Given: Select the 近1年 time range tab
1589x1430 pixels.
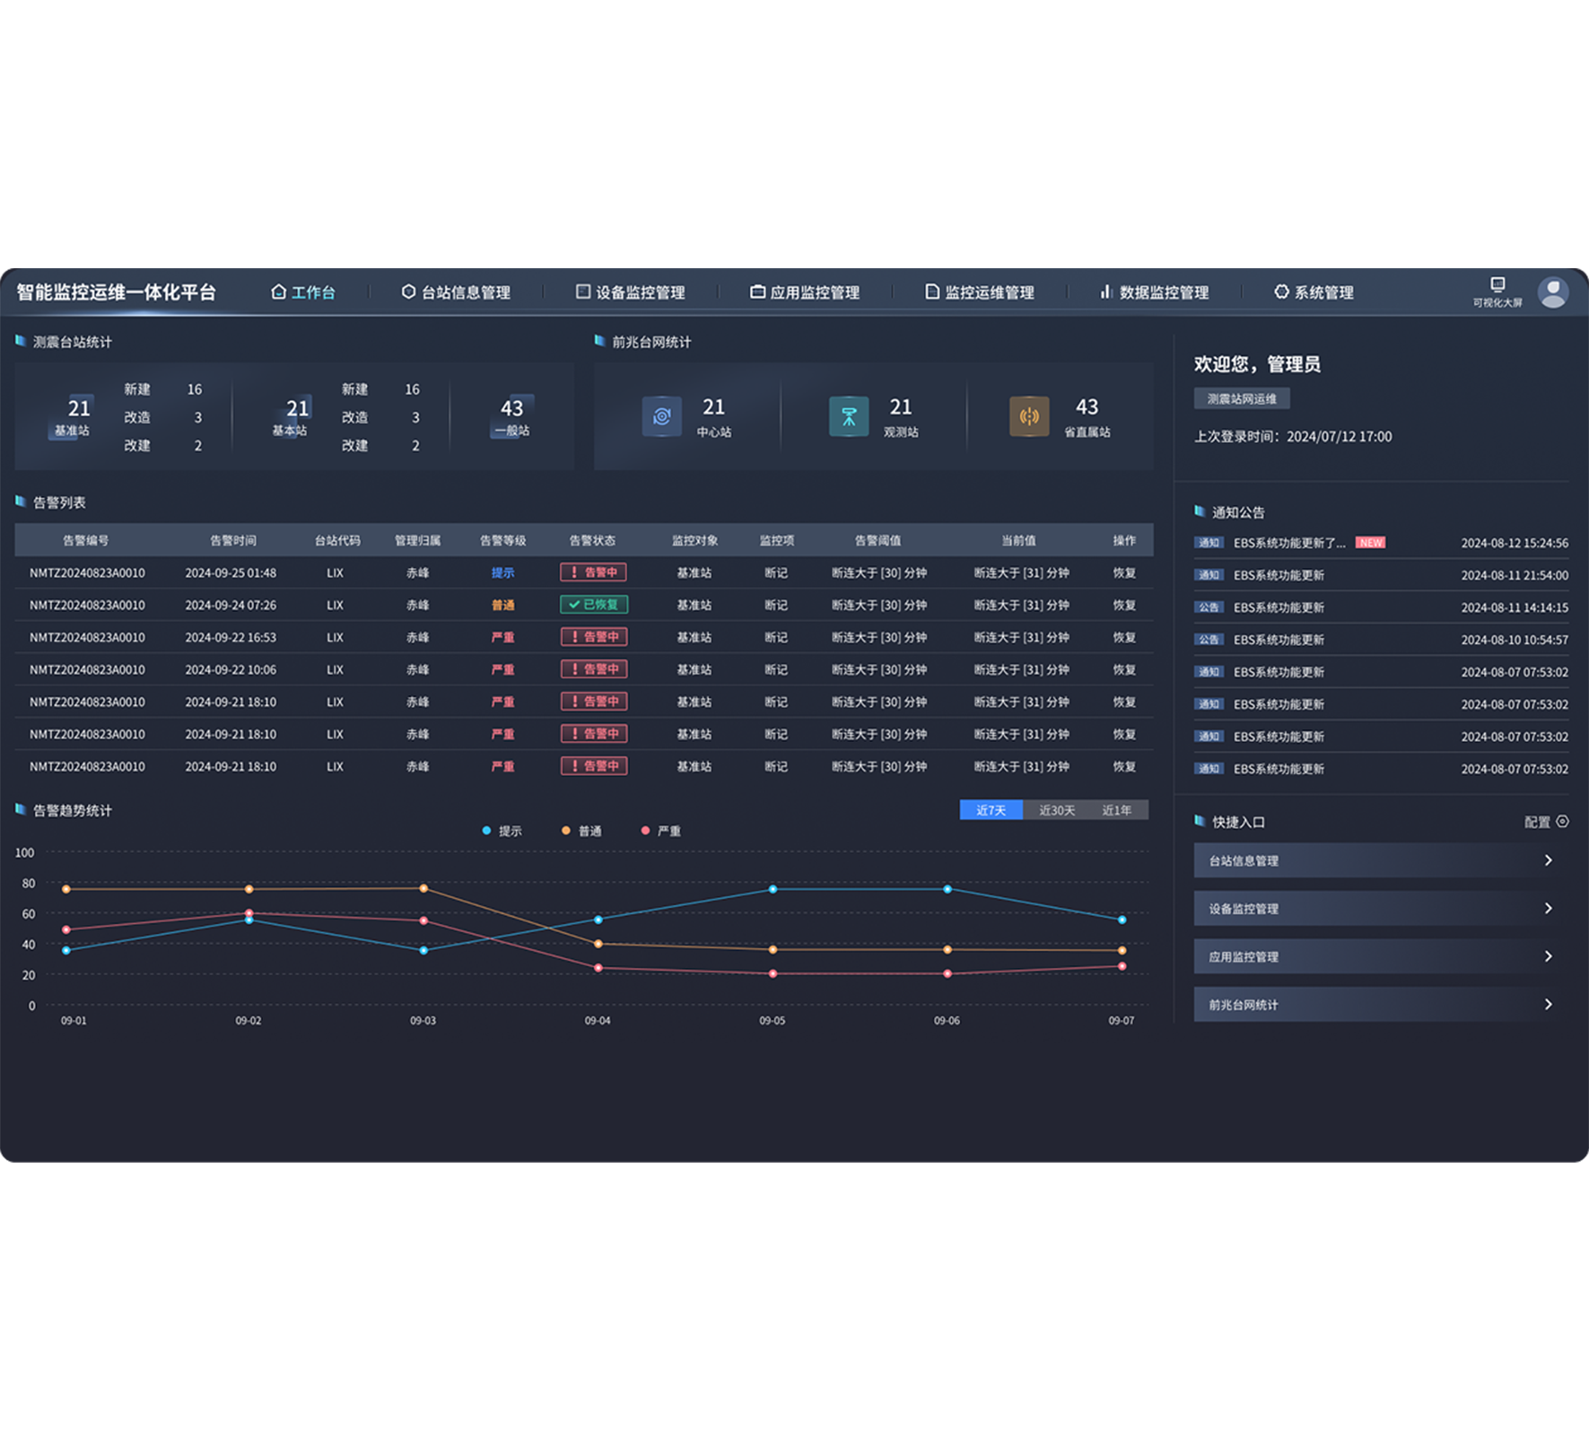Looking at the screenshot, I should tap(1117, 810).
